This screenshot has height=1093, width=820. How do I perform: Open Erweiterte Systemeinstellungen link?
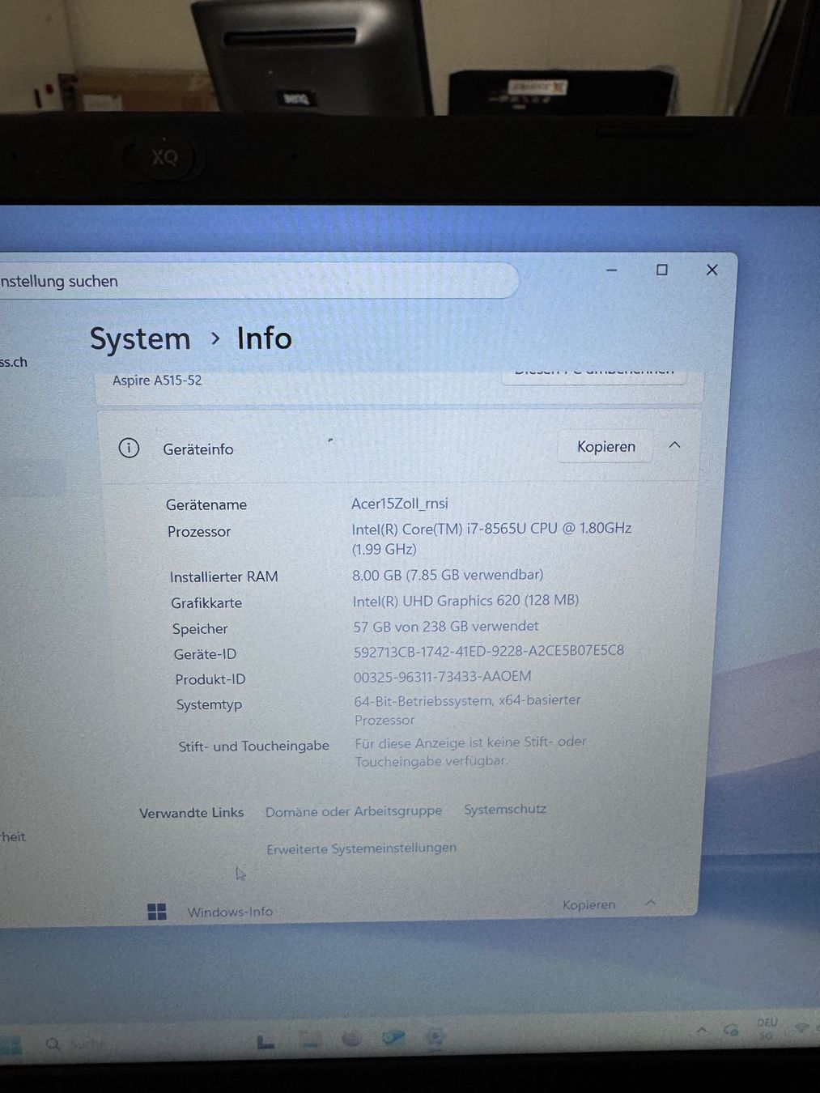(x=361, y=848)
